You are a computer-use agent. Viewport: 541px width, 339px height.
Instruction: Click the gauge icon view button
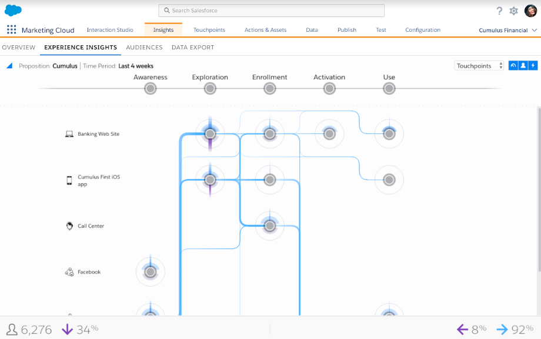[x=513, y=66]
